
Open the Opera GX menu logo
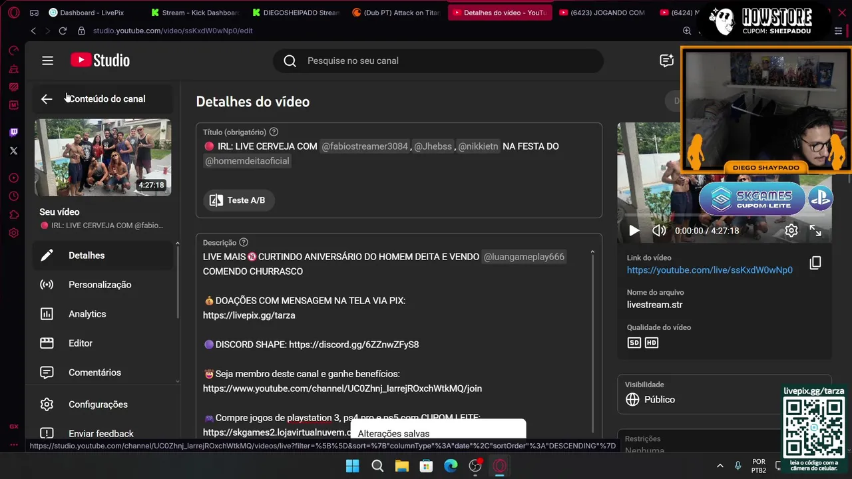point(13,13)
